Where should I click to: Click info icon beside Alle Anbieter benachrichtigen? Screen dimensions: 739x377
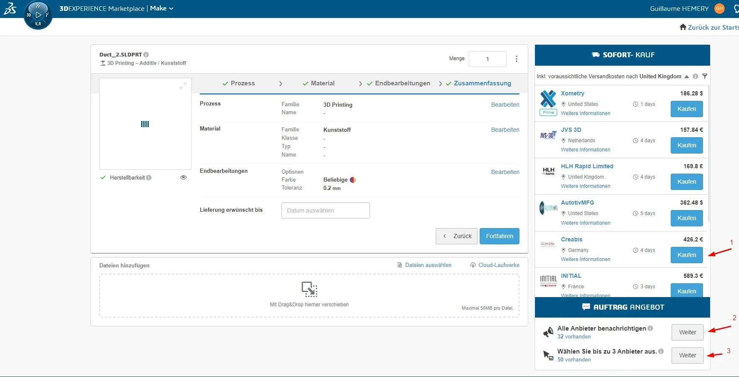(650, 328)
